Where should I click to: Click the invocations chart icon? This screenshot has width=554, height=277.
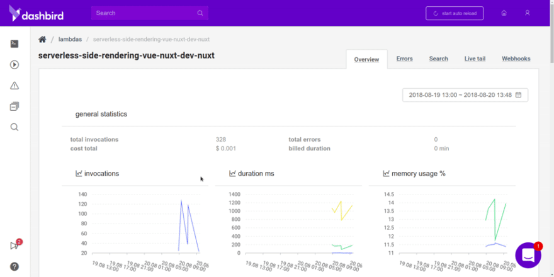[x=79, y=174]
